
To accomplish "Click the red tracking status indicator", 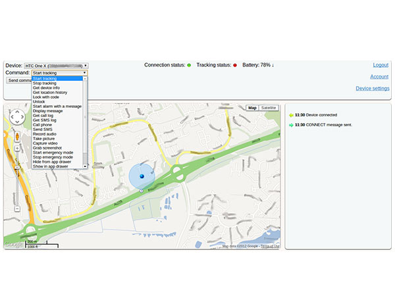I will coord(234,66).
